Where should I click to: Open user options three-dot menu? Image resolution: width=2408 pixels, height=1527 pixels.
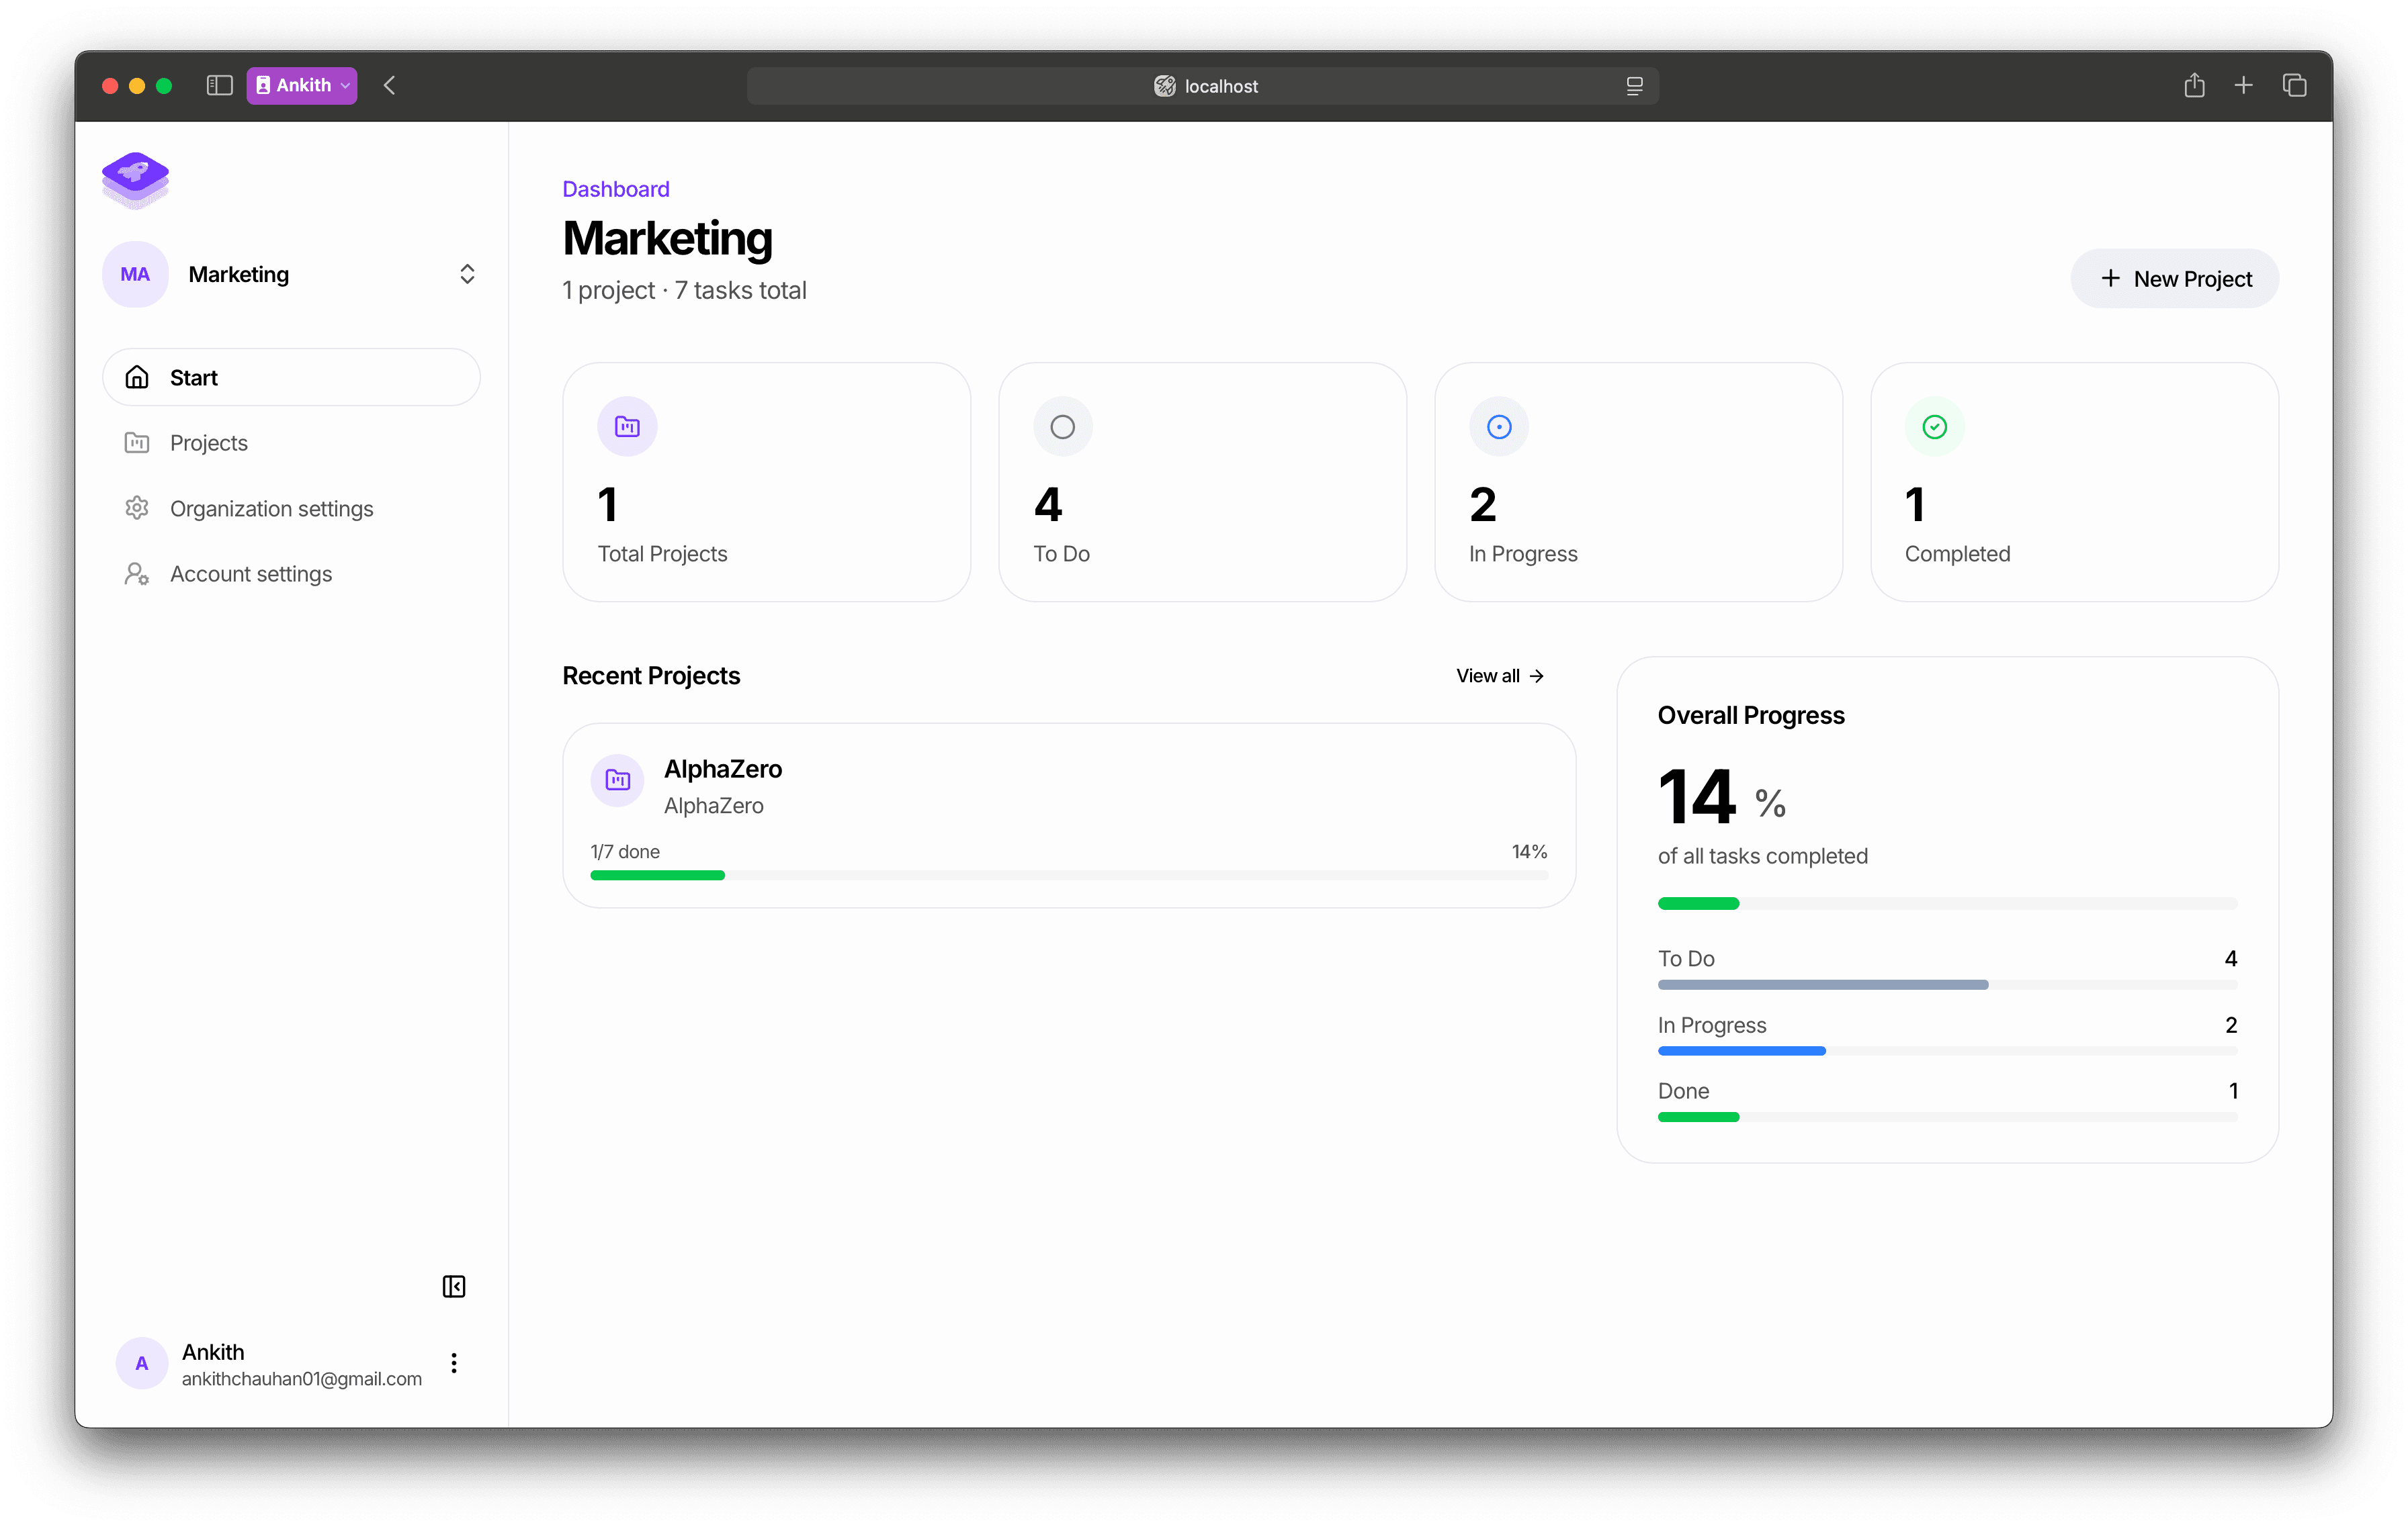point(454,1363)
